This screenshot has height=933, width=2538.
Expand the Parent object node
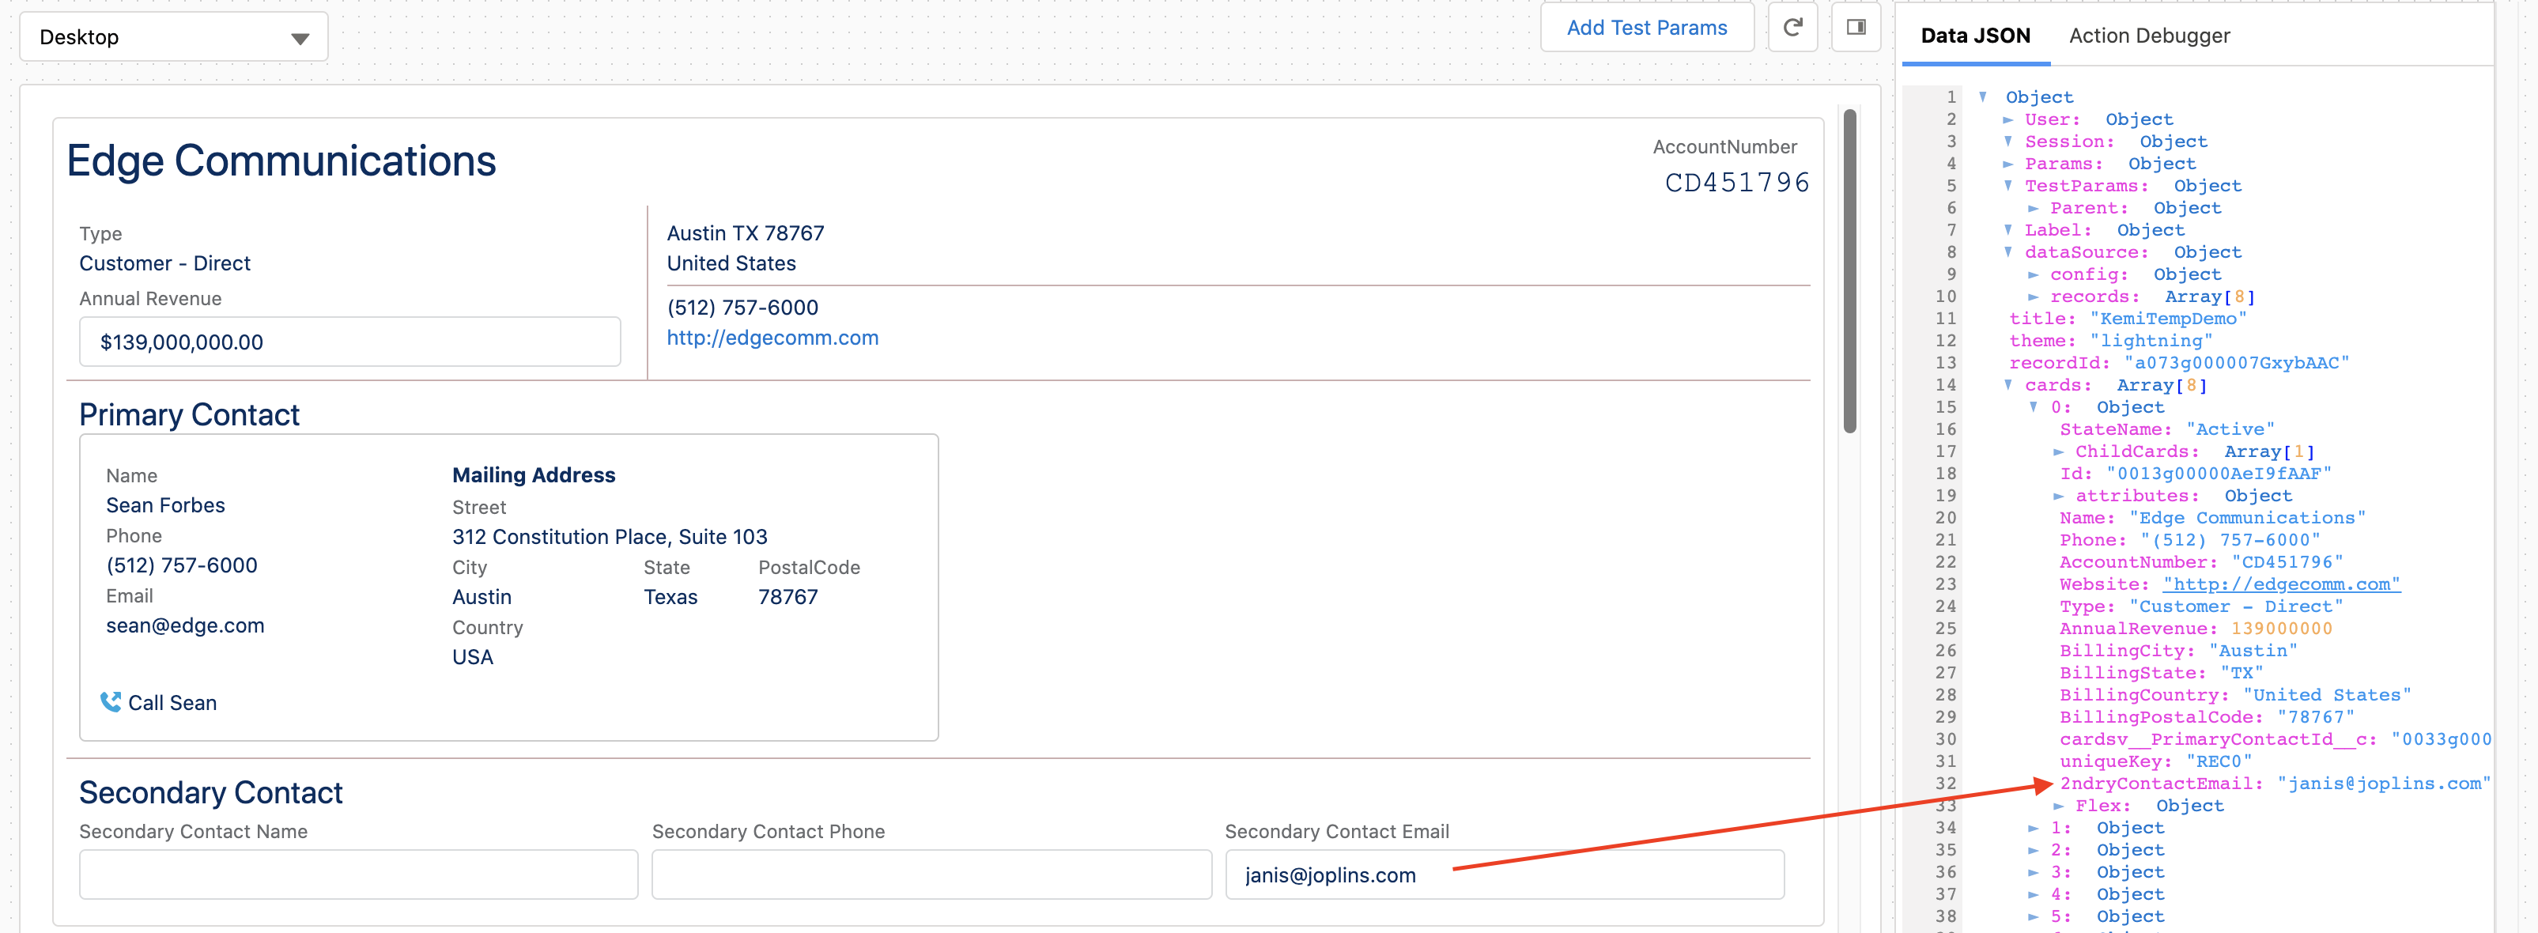(x=2034, y=208)
